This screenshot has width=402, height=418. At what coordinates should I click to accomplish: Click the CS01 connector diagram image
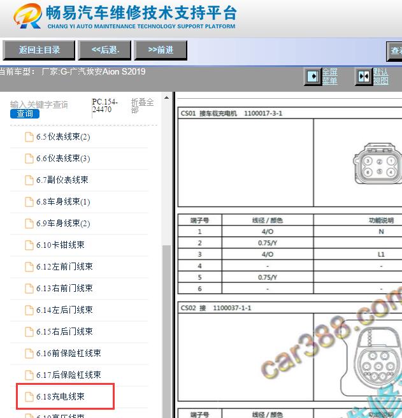[378, 163]
